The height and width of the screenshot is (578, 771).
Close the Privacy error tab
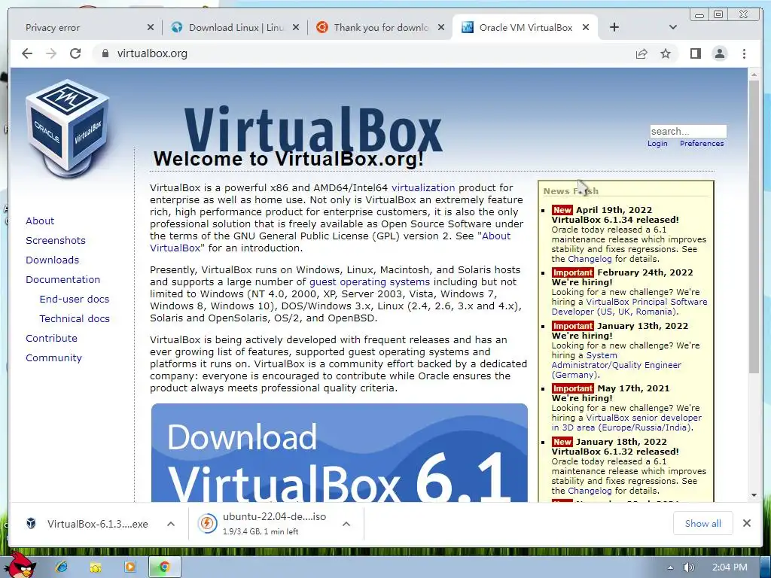[x=151, y=28]
